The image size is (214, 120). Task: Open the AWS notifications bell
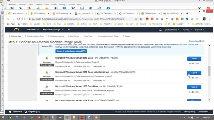(160, 30)
